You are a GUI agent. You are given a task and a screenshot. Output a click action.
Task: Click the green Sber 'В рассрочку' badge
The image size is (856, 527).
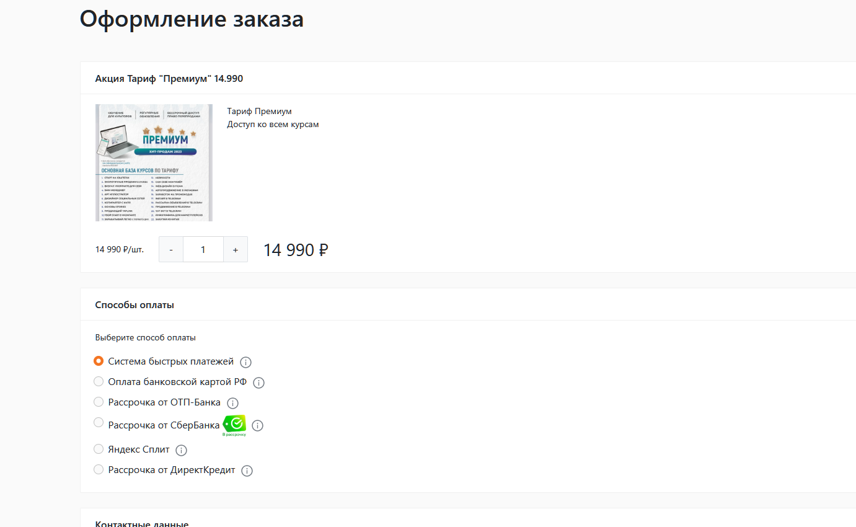point(234,425)
